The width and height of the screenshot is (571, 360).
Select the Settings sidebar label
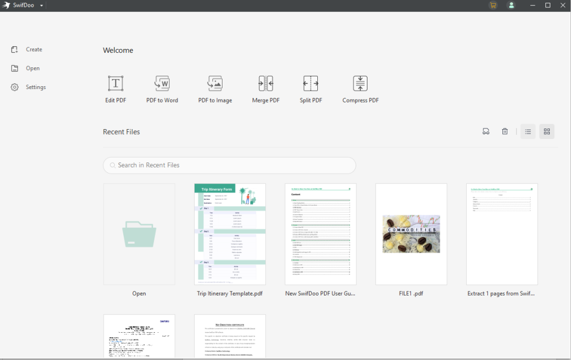[36, 87]
